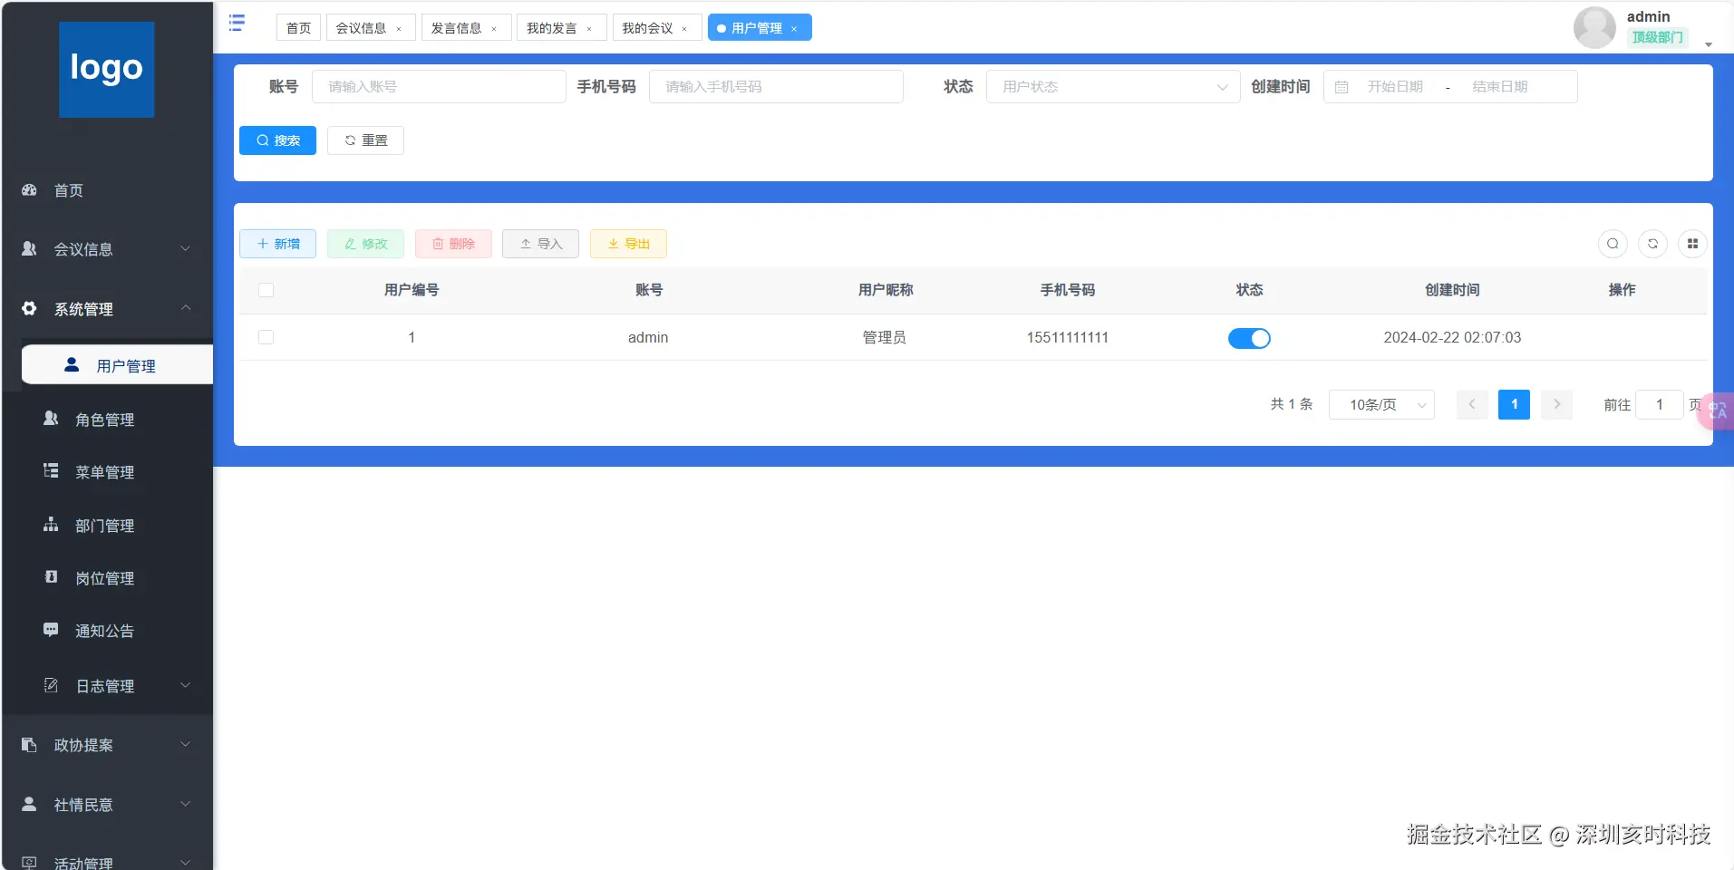Screen dimensions: 1734x870
Task: Expand the 活动管理 sidebar menu
Action: click(x=186, y=863)
